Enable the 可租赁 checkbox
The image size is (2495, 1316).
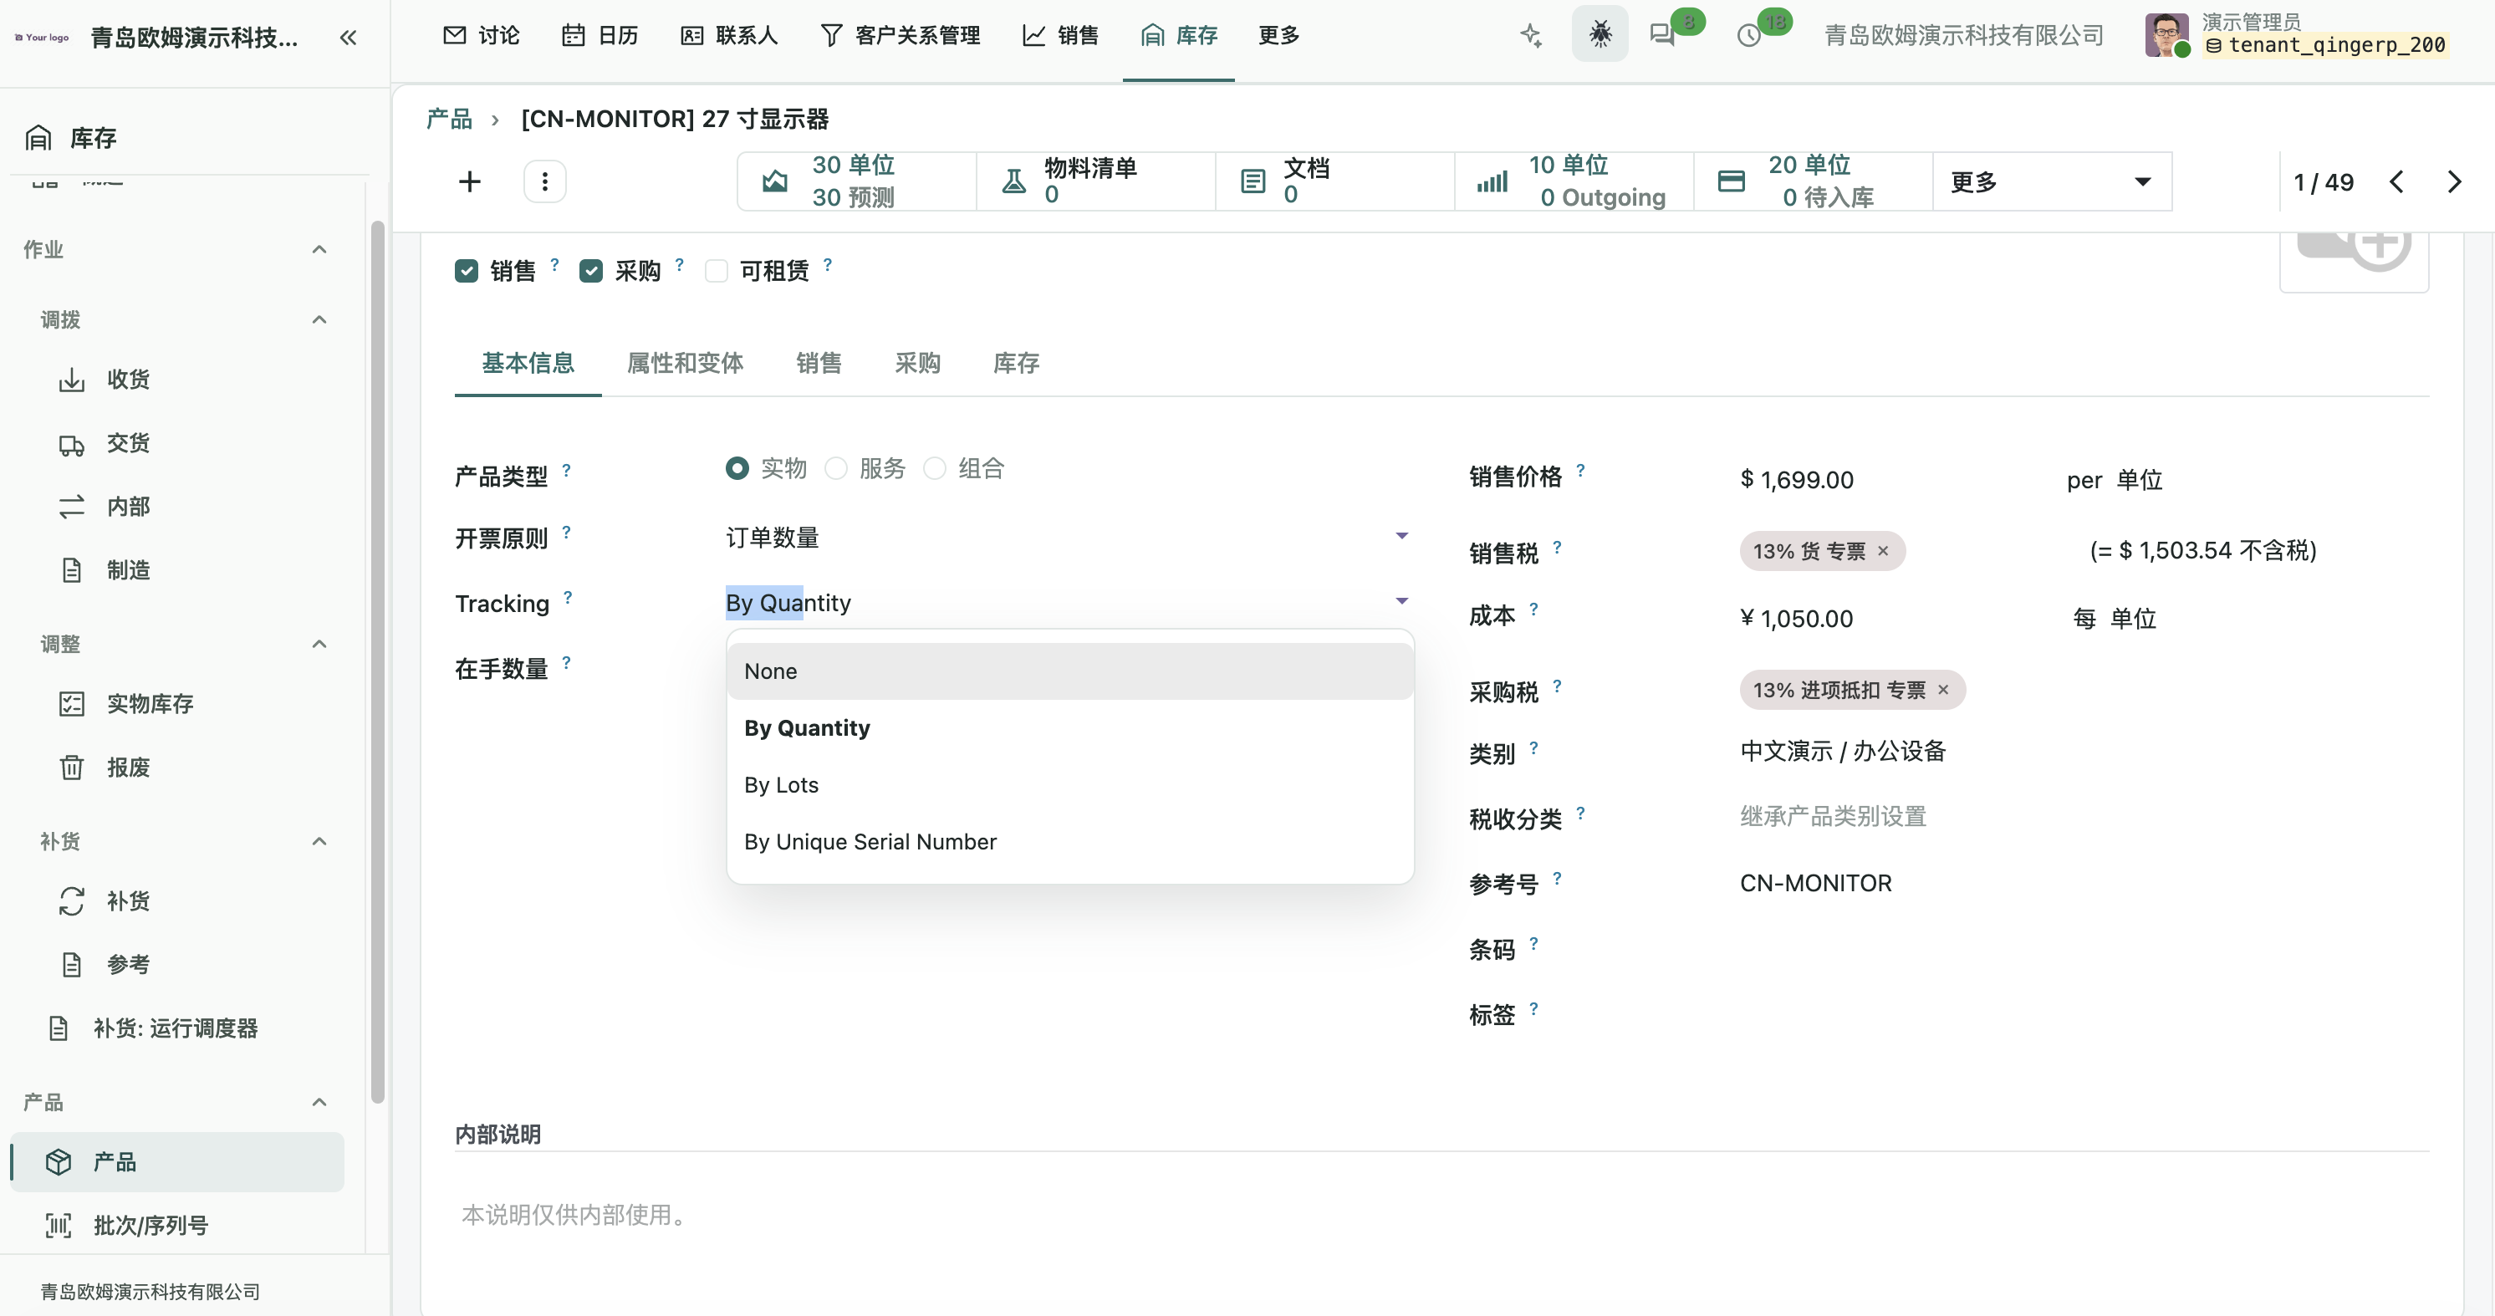click(x=716, y=271)
